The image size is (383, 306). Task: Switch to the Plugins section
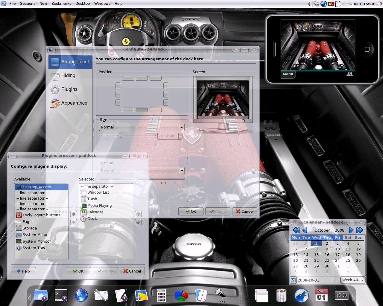coord(70,89)
